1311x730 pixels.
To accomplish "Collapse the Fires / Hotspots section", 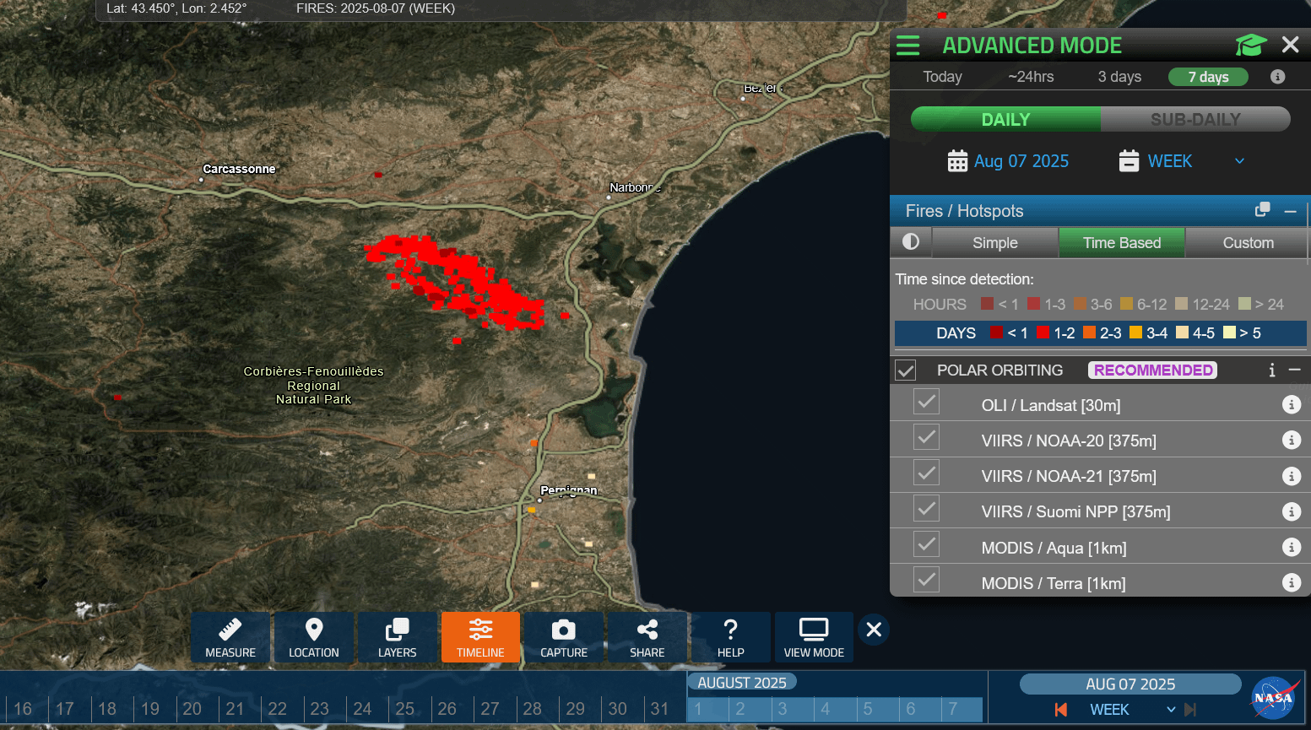I will click(x=1291, y=211).
